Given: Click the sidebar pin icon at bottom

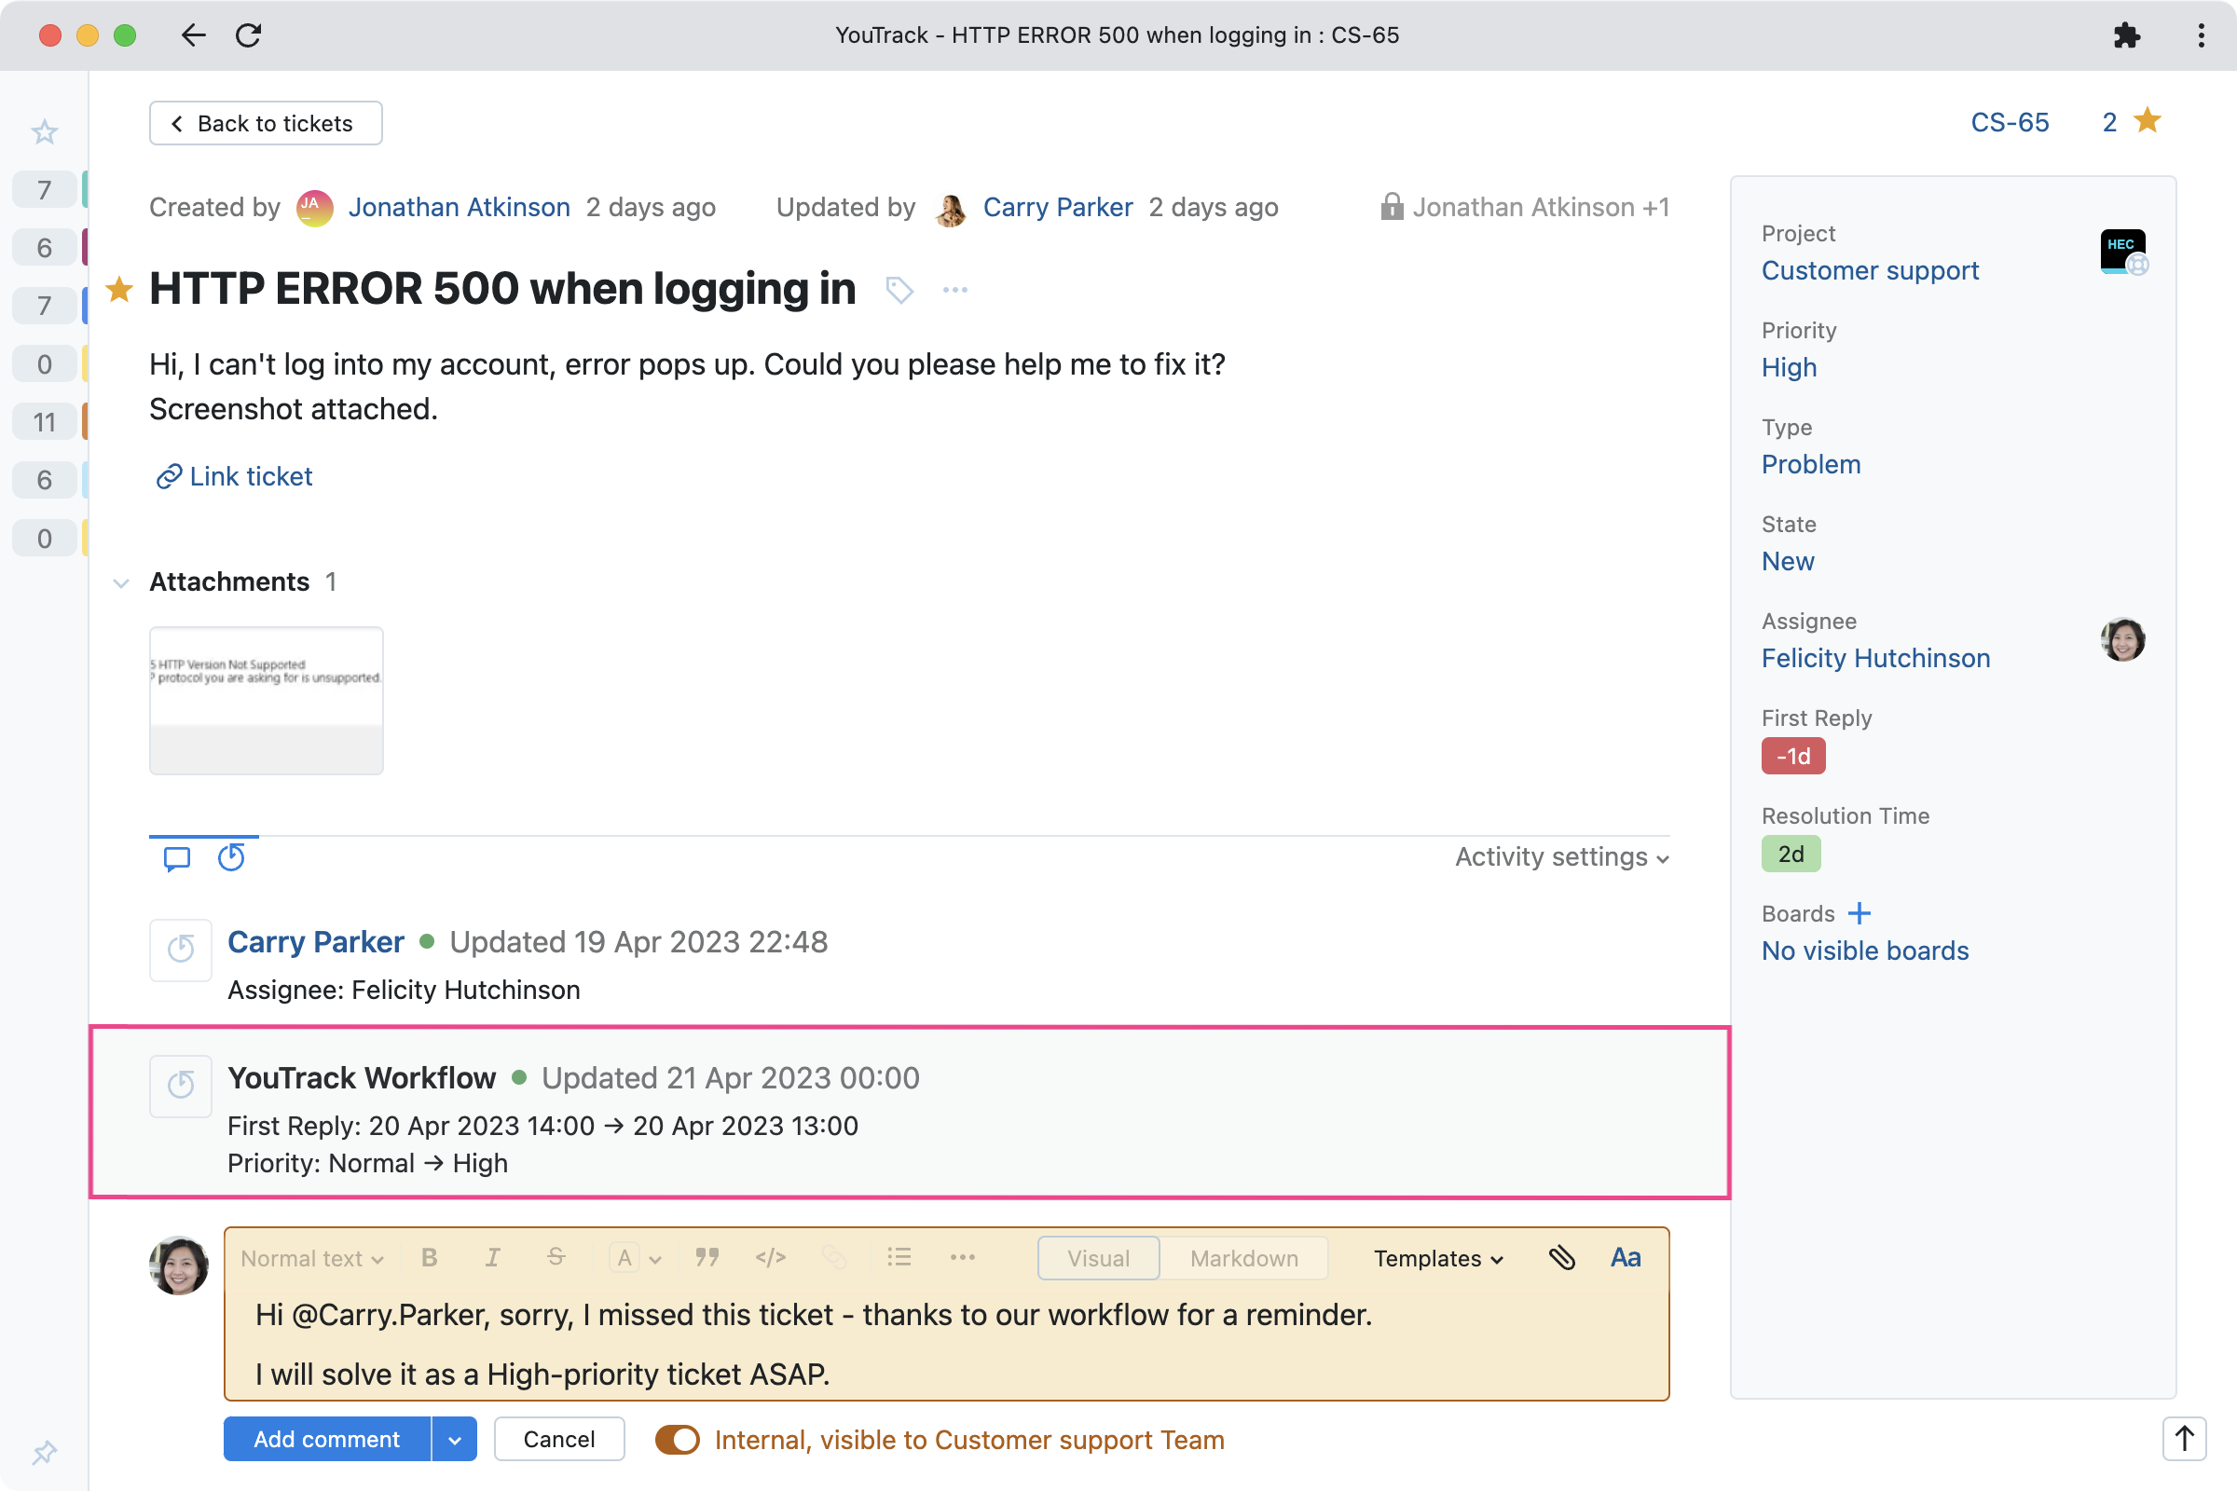Looking at the screenshot, I should [45, 1452].
